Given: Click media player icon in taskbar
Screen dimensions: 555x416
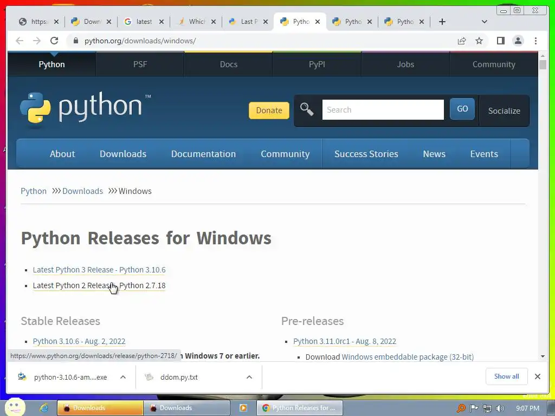Looking at the screenshot, I should pyautogui.click(x=243, y=408).
